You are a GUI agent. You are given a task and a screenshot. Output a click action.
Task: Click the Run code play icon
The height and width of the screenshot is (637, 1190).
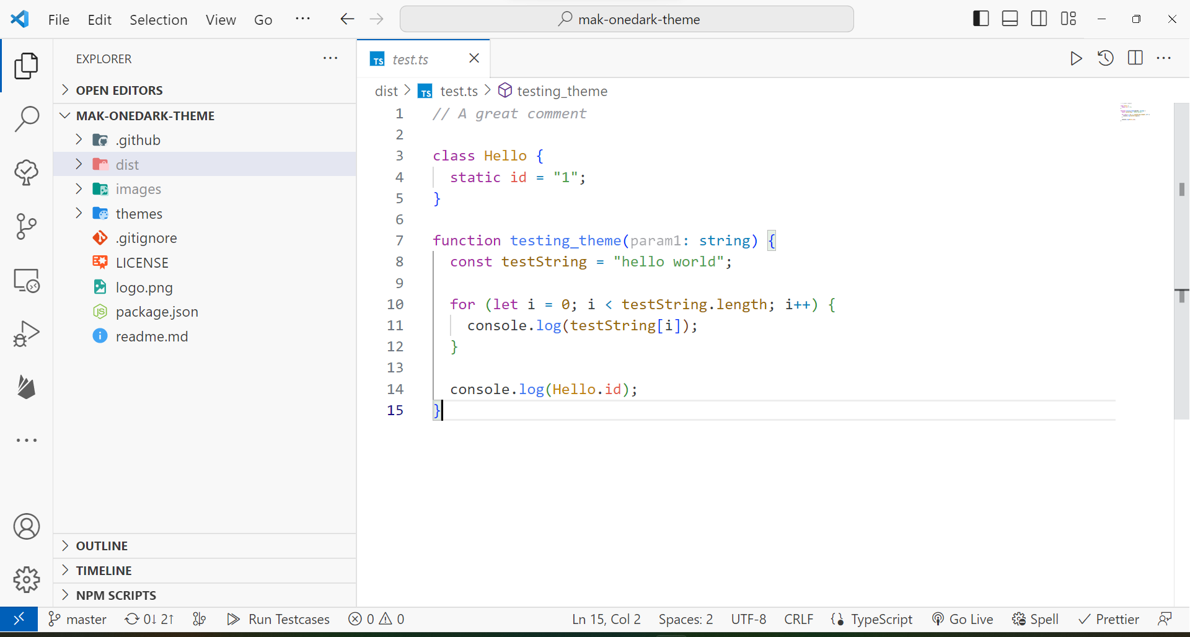(x=1076, y=58)
